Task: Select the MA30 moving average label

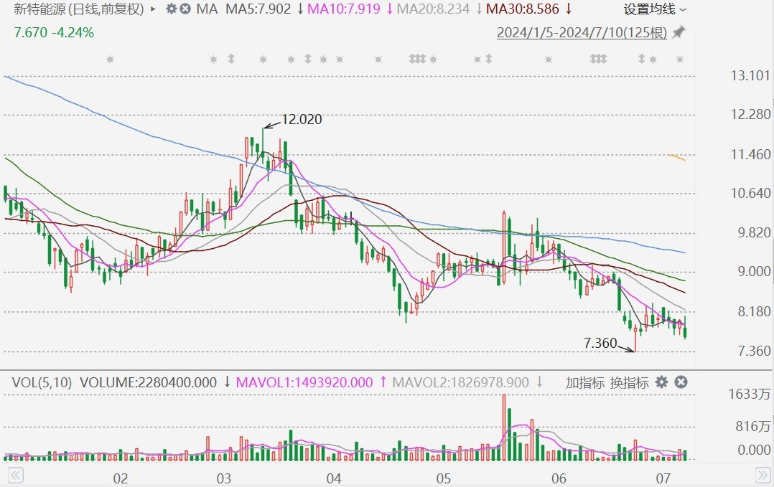Action: pos(523,9)
